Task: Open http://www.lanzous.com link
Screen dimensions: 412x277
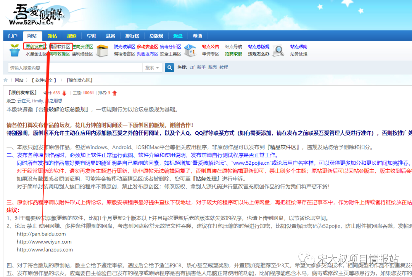Action: point(45,250)
